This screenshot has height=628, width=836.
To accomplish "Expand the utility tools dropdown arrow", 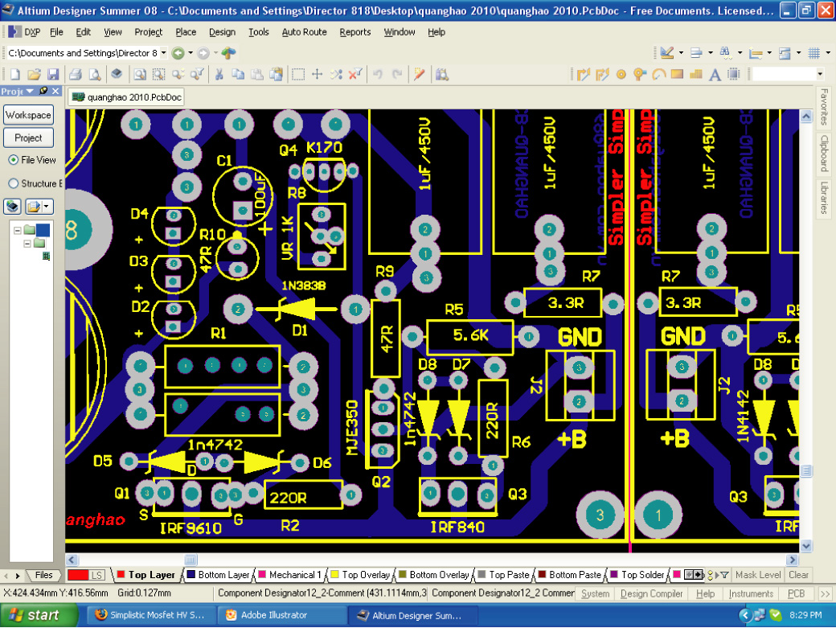I will [682, 53].
